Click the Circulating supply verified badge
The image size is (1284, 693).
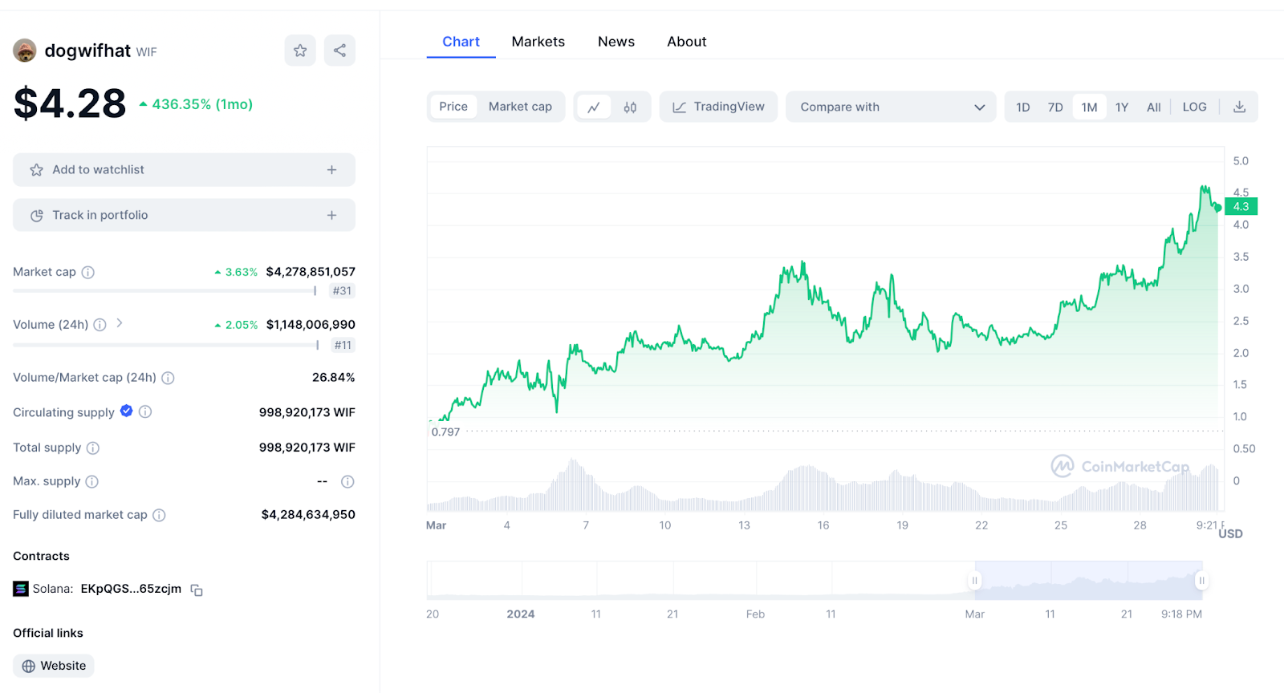tap(127, 411)
